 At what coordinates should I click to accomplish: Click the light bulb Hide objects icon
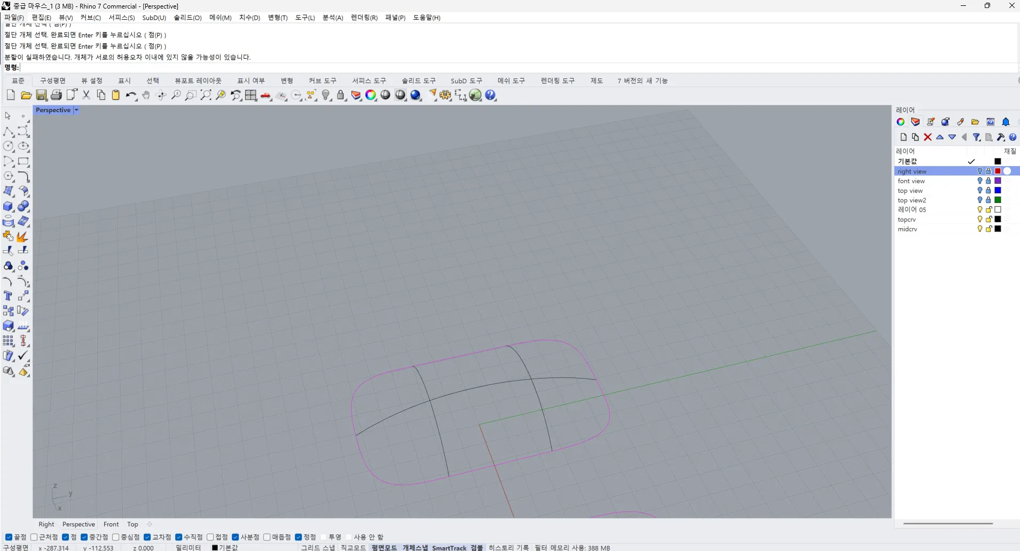click(326, 95)
